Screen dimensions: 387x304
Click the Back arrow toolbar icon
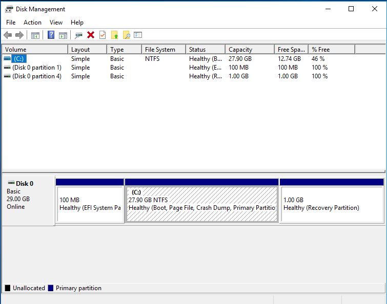[8, 35]
